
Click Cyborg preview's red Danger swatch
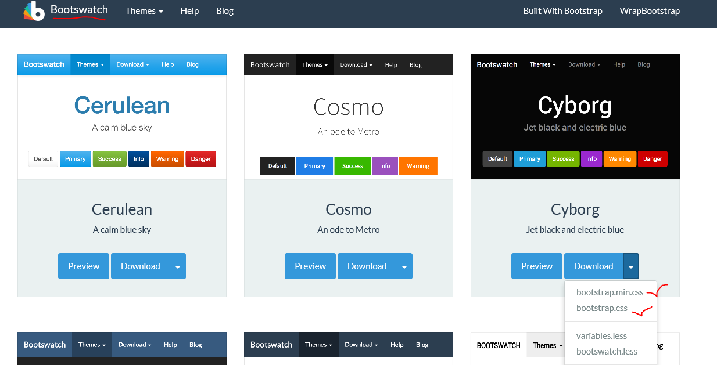click(653, 159)
